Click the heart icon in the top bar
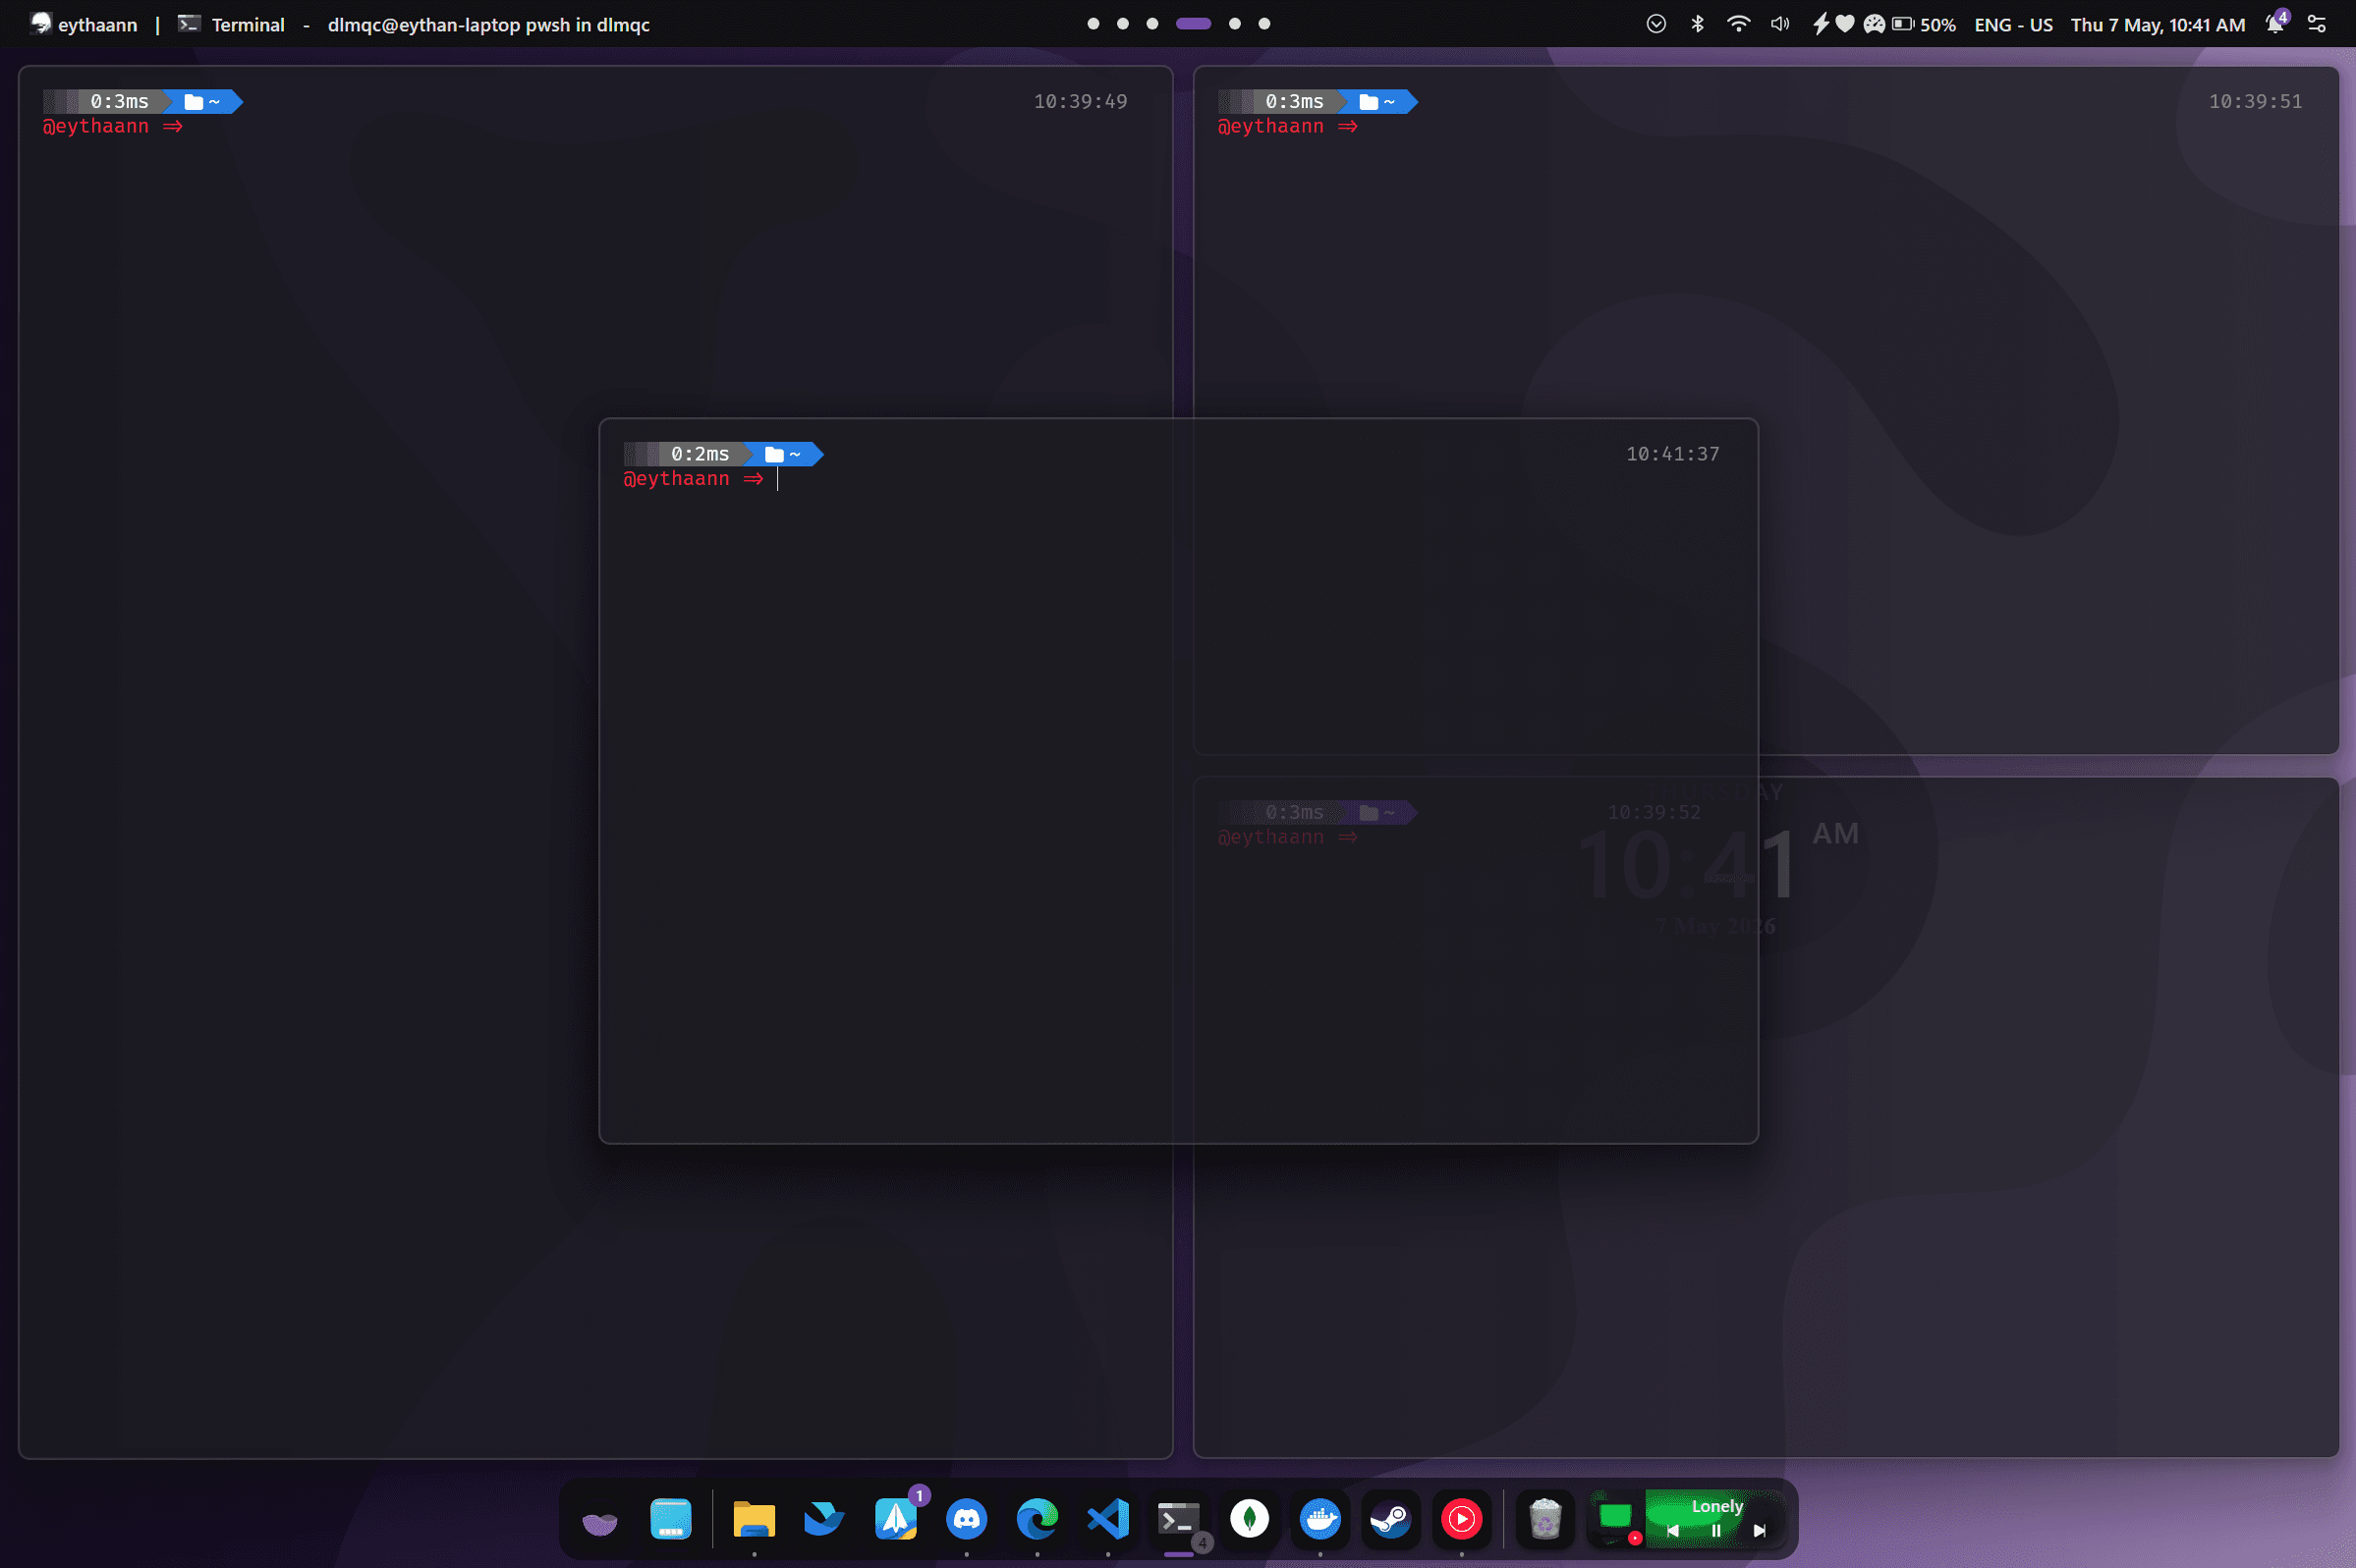Viewport: 2356px width, 1568px height. point(1845,24)
